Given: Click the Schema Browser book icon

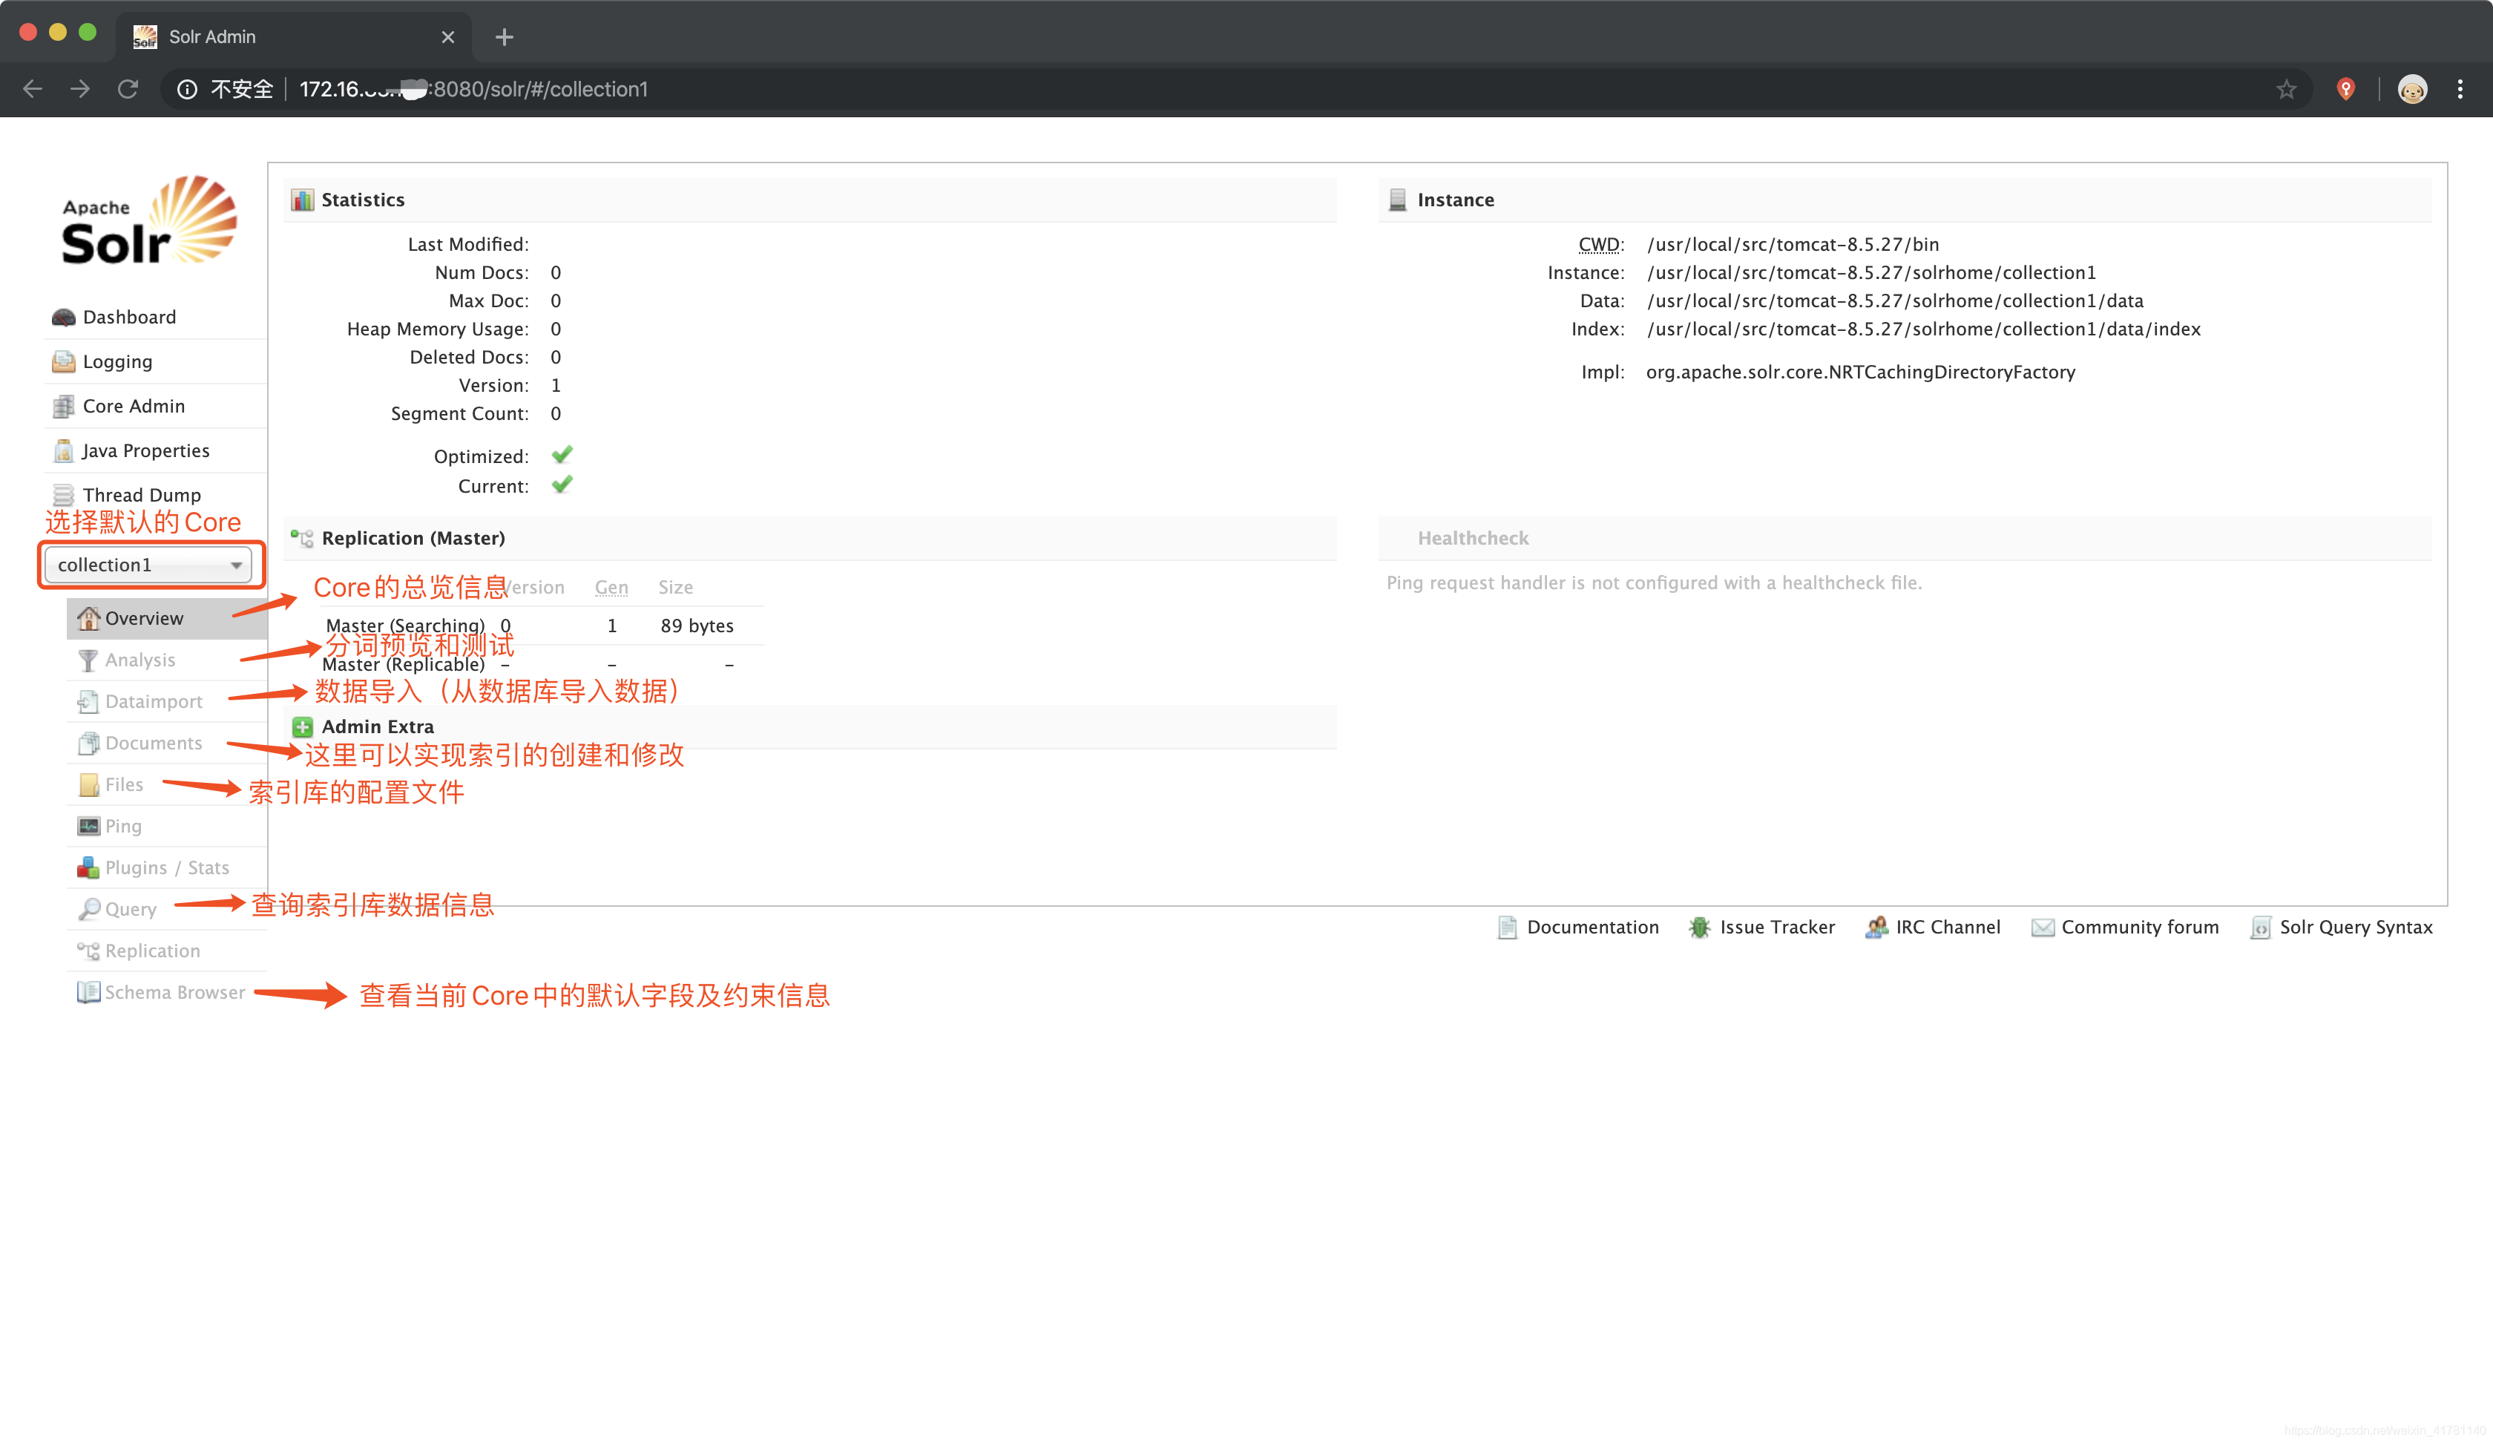Looking at the screenshot, I should pos(88,993).
